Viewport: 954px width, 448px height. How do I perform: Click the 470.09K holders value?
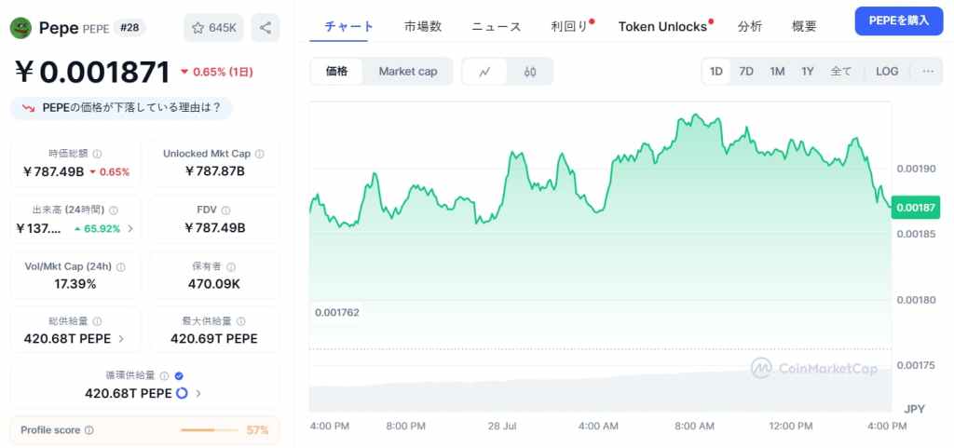click(x=213, y=284)
